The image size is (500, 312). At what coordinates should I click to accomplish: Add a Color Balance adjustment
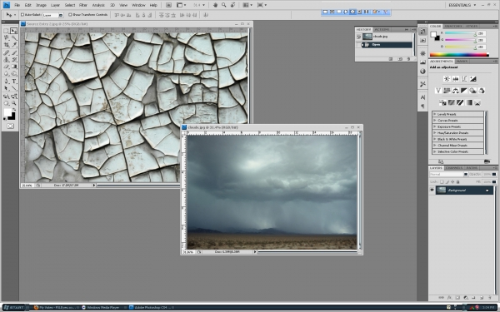point(455,91)
